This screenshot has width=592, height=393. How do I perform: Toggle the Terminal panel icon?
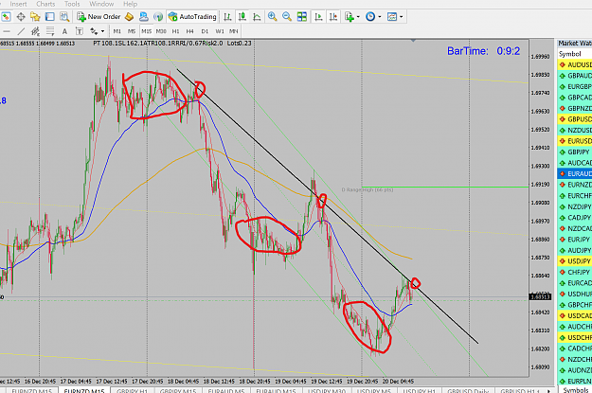pyautogui.click(x=50, y=17)
